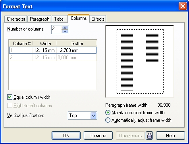Select row 2 width cell in column table
The image size is (189, 144).
[44, 58]
